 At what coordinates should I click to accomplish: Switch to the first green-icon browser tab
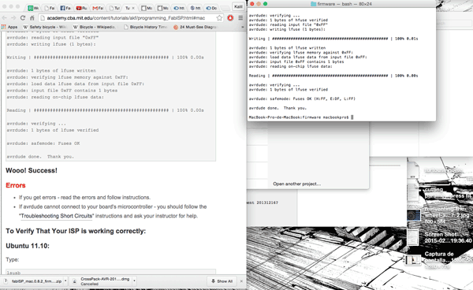coord(33,8)
